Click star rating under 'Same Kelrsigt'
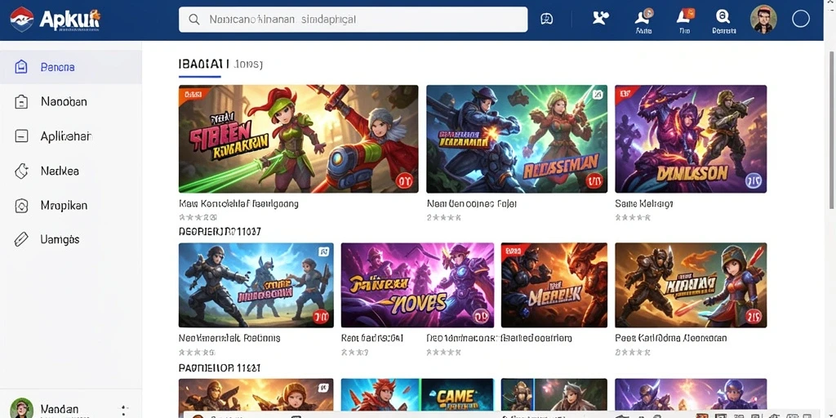 [x=633, y=217]
